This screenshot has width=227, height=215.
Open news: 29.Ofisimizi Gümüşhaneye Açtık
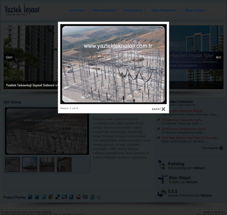[x=184, y=129]
